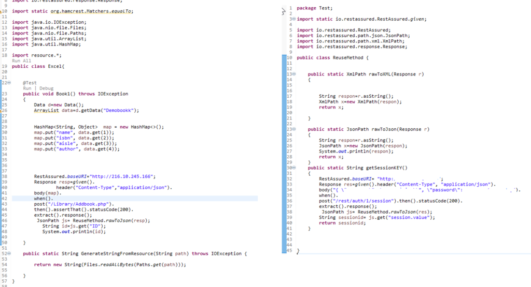Click line number 1 in right editor
531x287 pixels.
(291, 8)
